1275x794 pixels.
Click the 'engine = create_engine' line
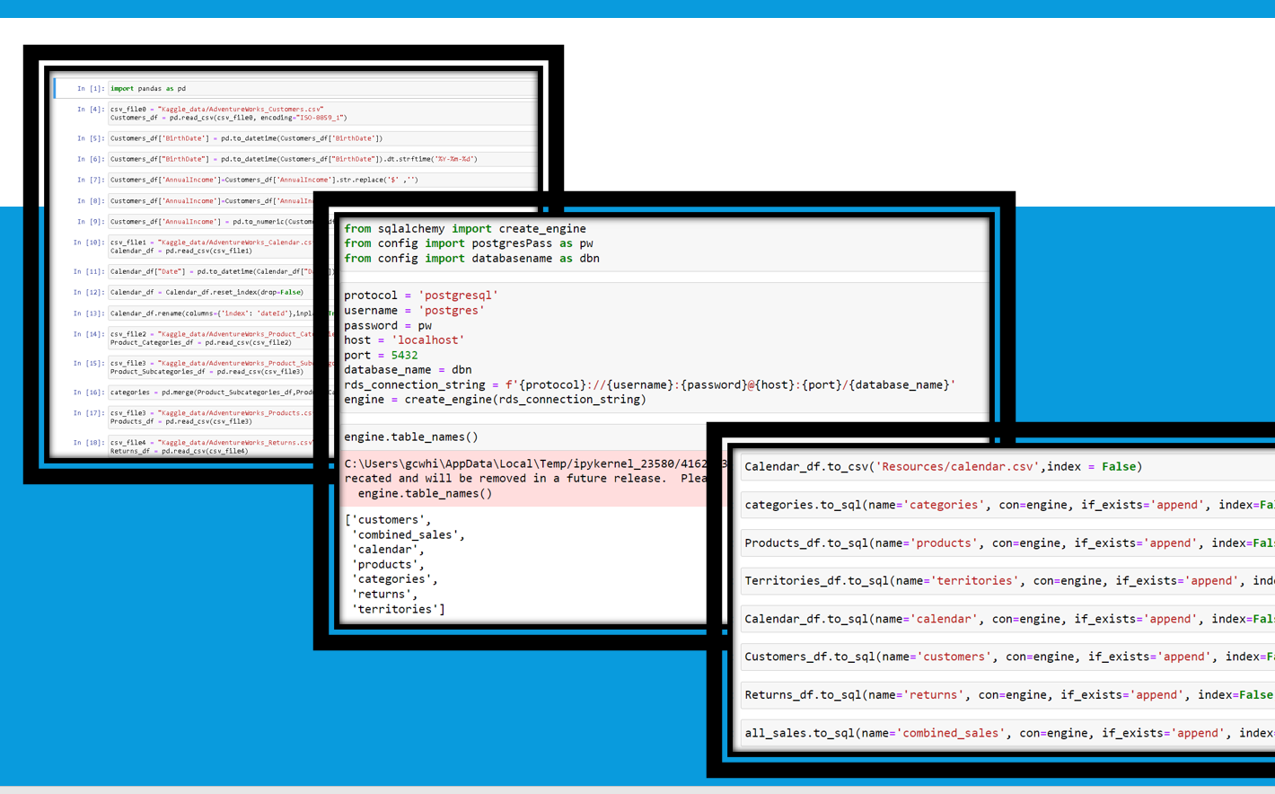tap(495, 400)
